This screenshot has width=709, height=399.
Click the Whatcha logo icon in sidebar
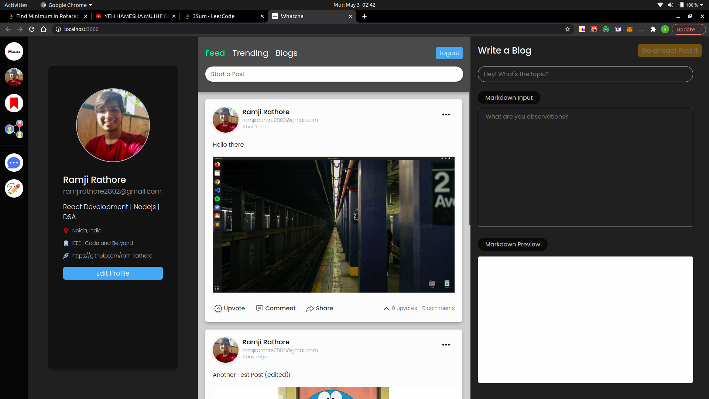coord(14,51)
